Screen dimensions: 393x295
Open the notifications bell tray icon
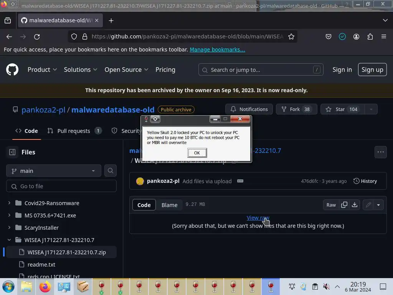point(292,287)
